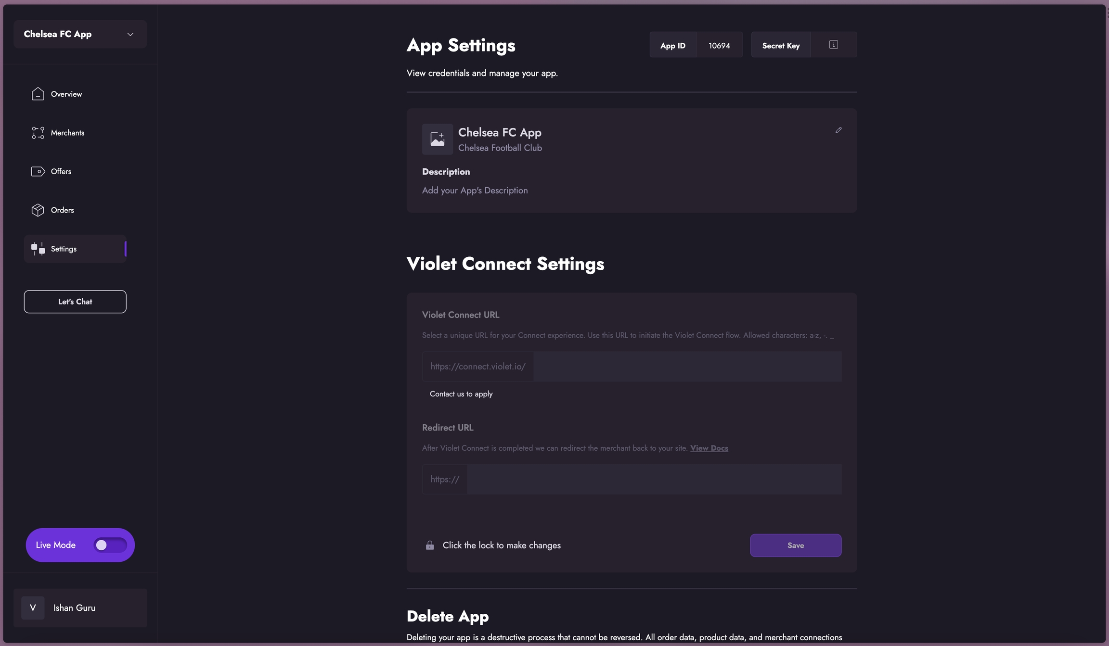Viewport: 1109px width, 646px height.
Task: Open the View Docs link
Action: pos(709,448)
